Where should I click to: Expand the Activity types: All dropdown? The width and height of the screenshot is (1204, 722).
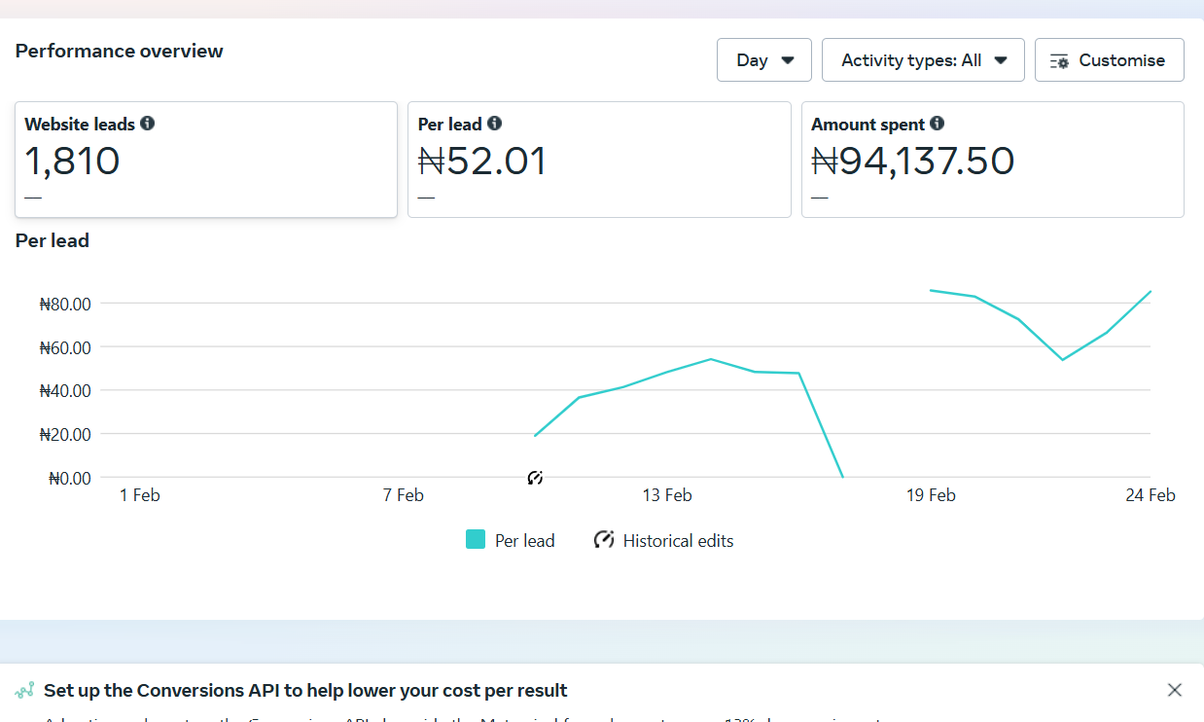pos(923,60)
